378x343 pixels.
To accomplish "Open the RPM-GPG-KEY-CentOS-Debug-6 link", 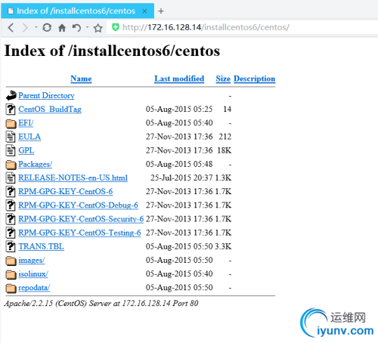I will [78, 205].
